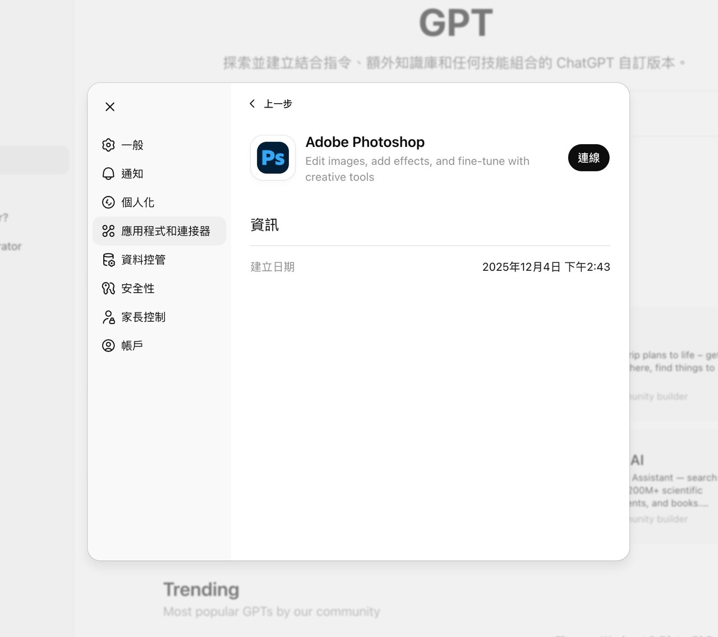
Task: Close the settings dialog with X
Action: 110,107
